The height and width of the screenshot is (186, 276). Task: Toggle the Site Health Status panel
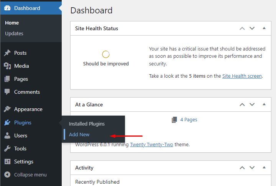pyautogui.click(x=264, y=28)
